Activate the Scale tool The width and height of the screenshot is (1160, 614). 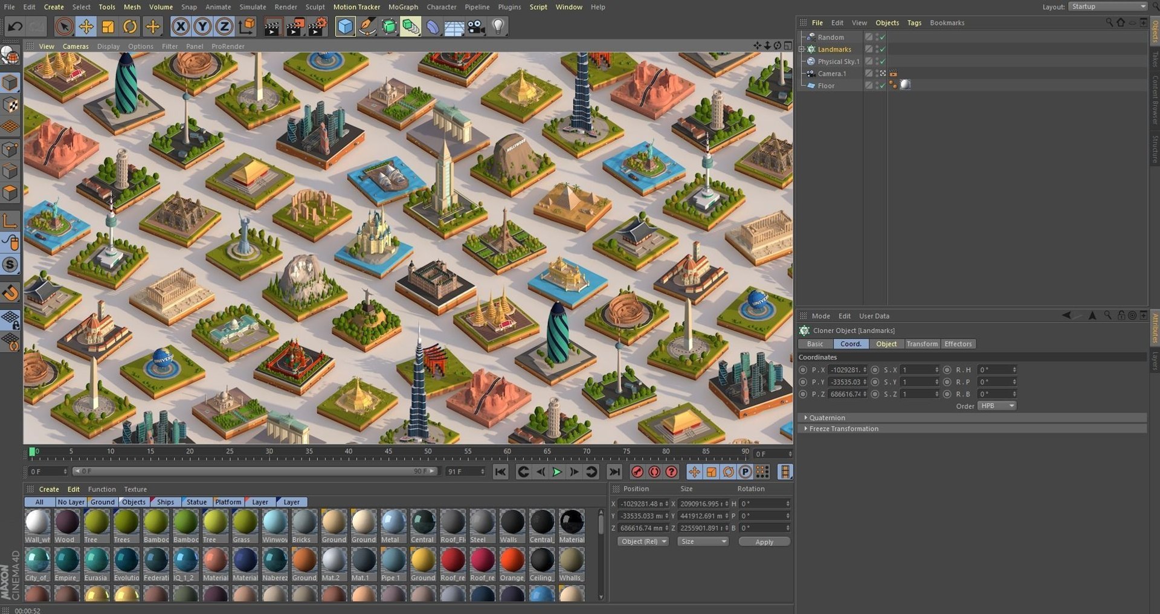[108, 27]
